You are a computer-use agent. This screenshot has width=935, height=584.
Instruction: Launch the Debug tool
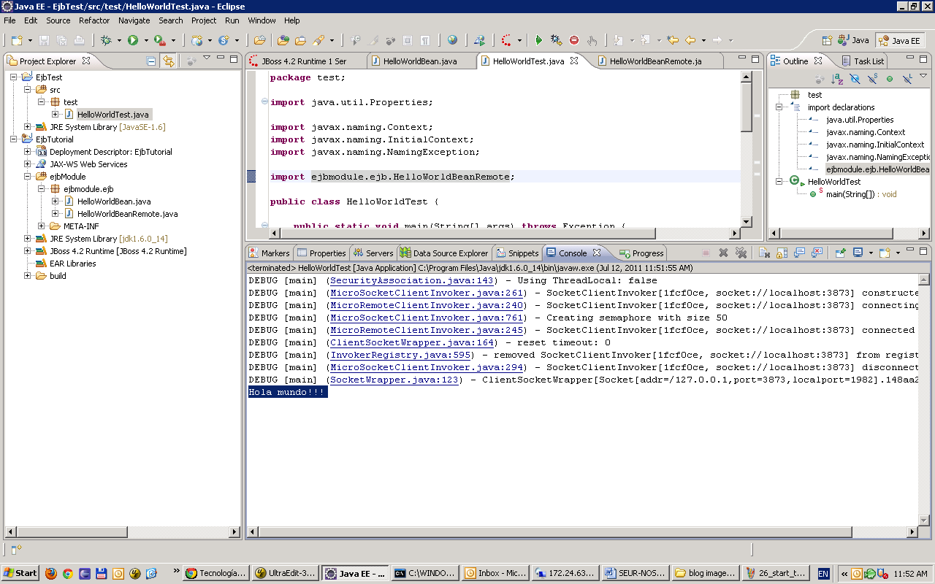coord(107,40)
